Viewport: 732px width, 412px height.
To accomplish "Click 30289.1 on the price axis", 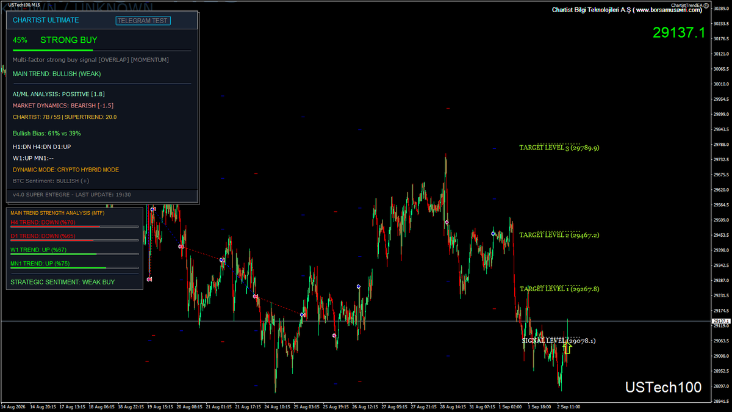I will tap(721, 9).
